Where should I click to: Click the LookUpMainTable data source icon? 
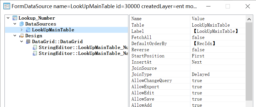point(28,30)
